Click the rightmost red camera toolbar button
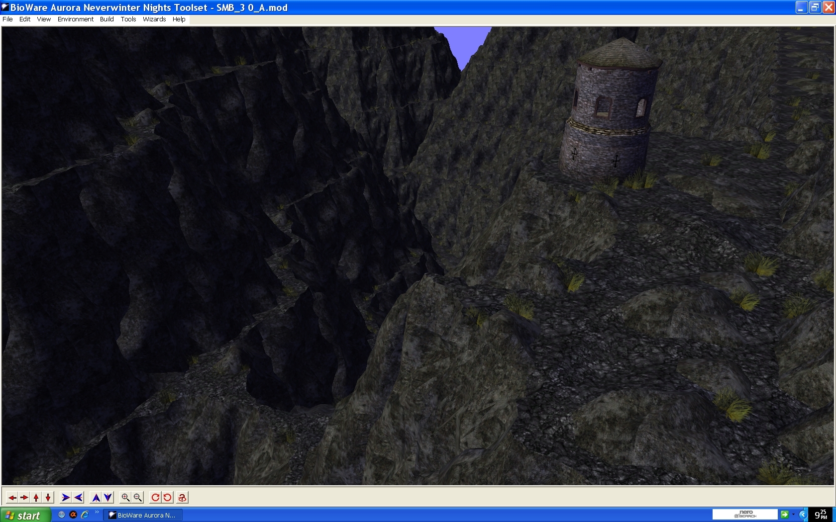 [182, 498]
